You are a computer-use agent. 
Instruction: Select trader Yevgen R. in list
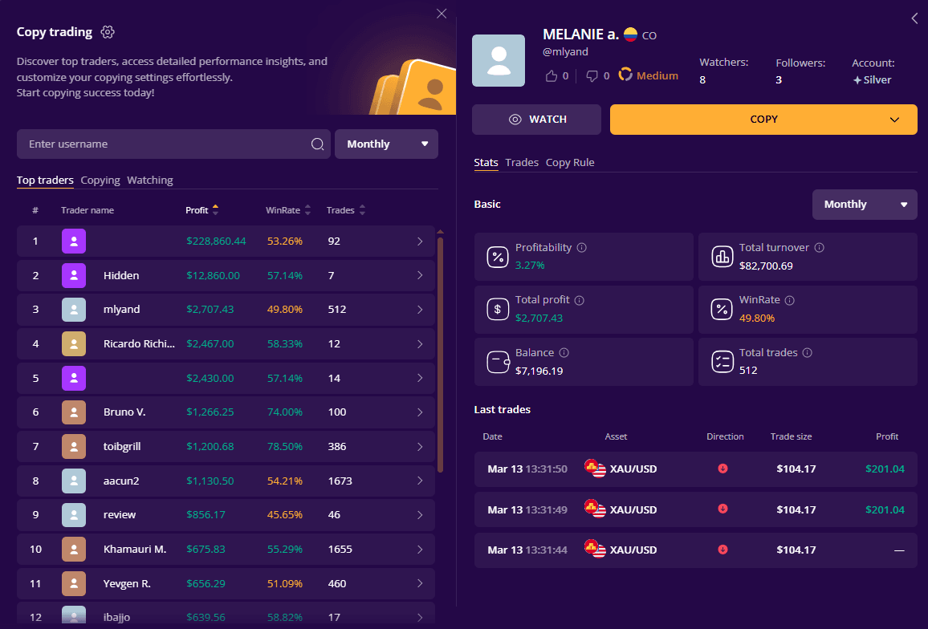226,583
